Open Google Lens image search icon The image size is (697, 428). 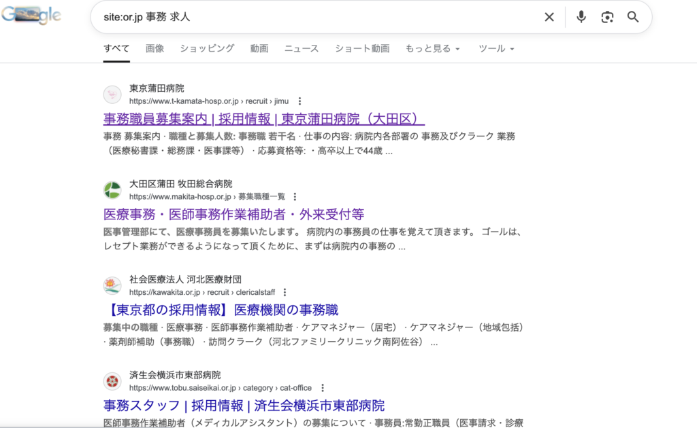click(x=607, y=17)
